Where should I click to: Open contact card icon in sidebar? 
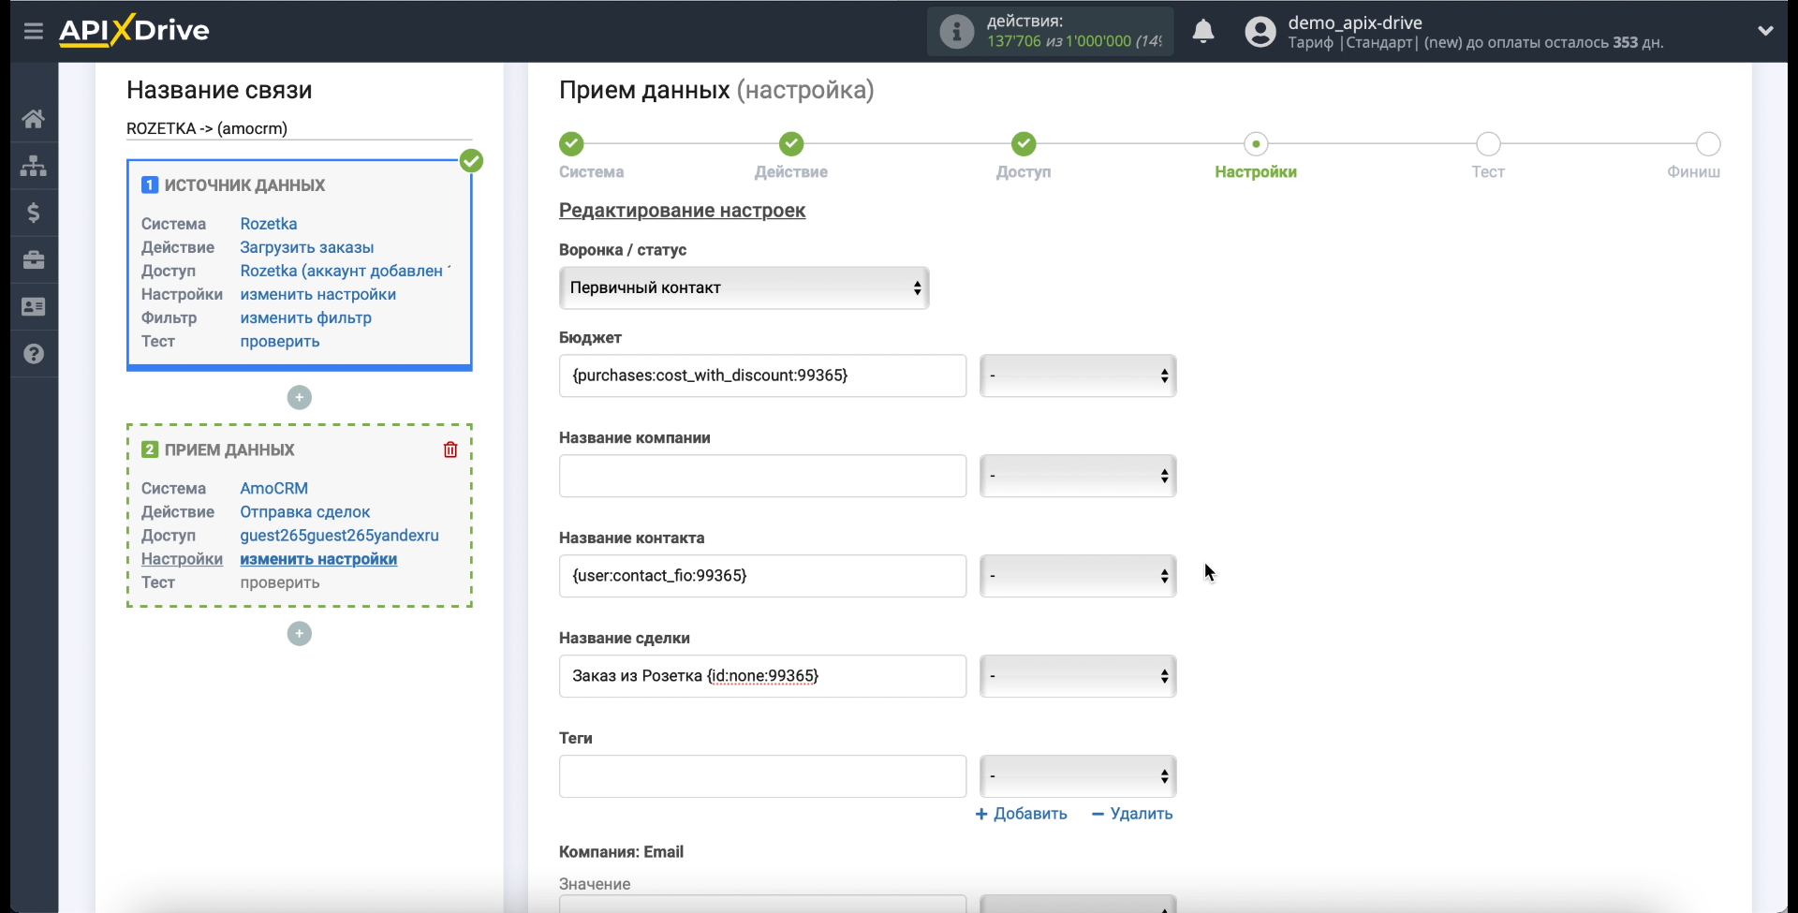click(x=34, y=306)
